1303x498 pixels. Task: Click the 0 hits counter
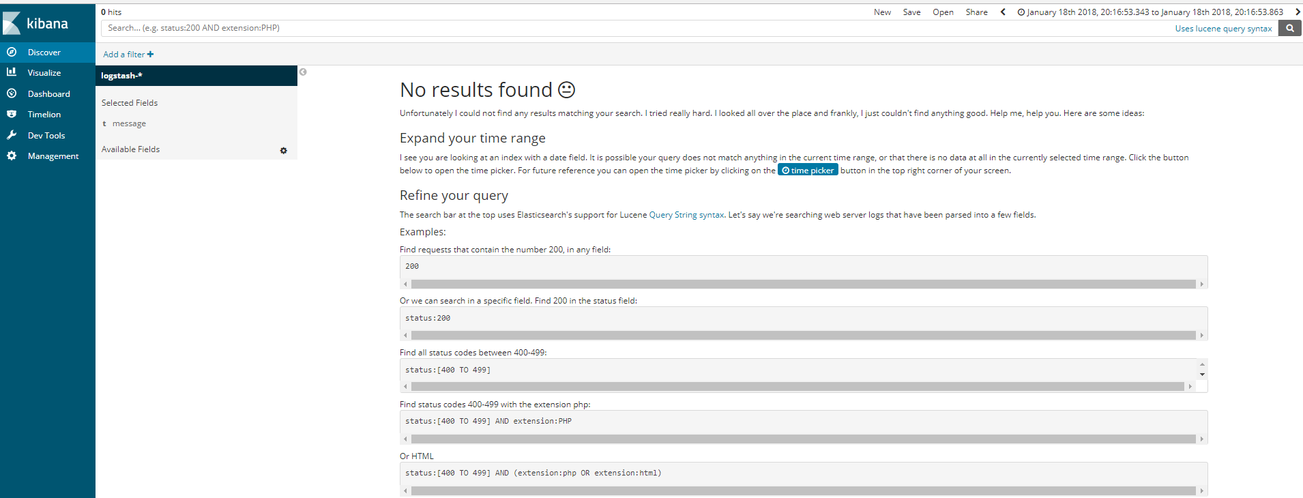111,12
